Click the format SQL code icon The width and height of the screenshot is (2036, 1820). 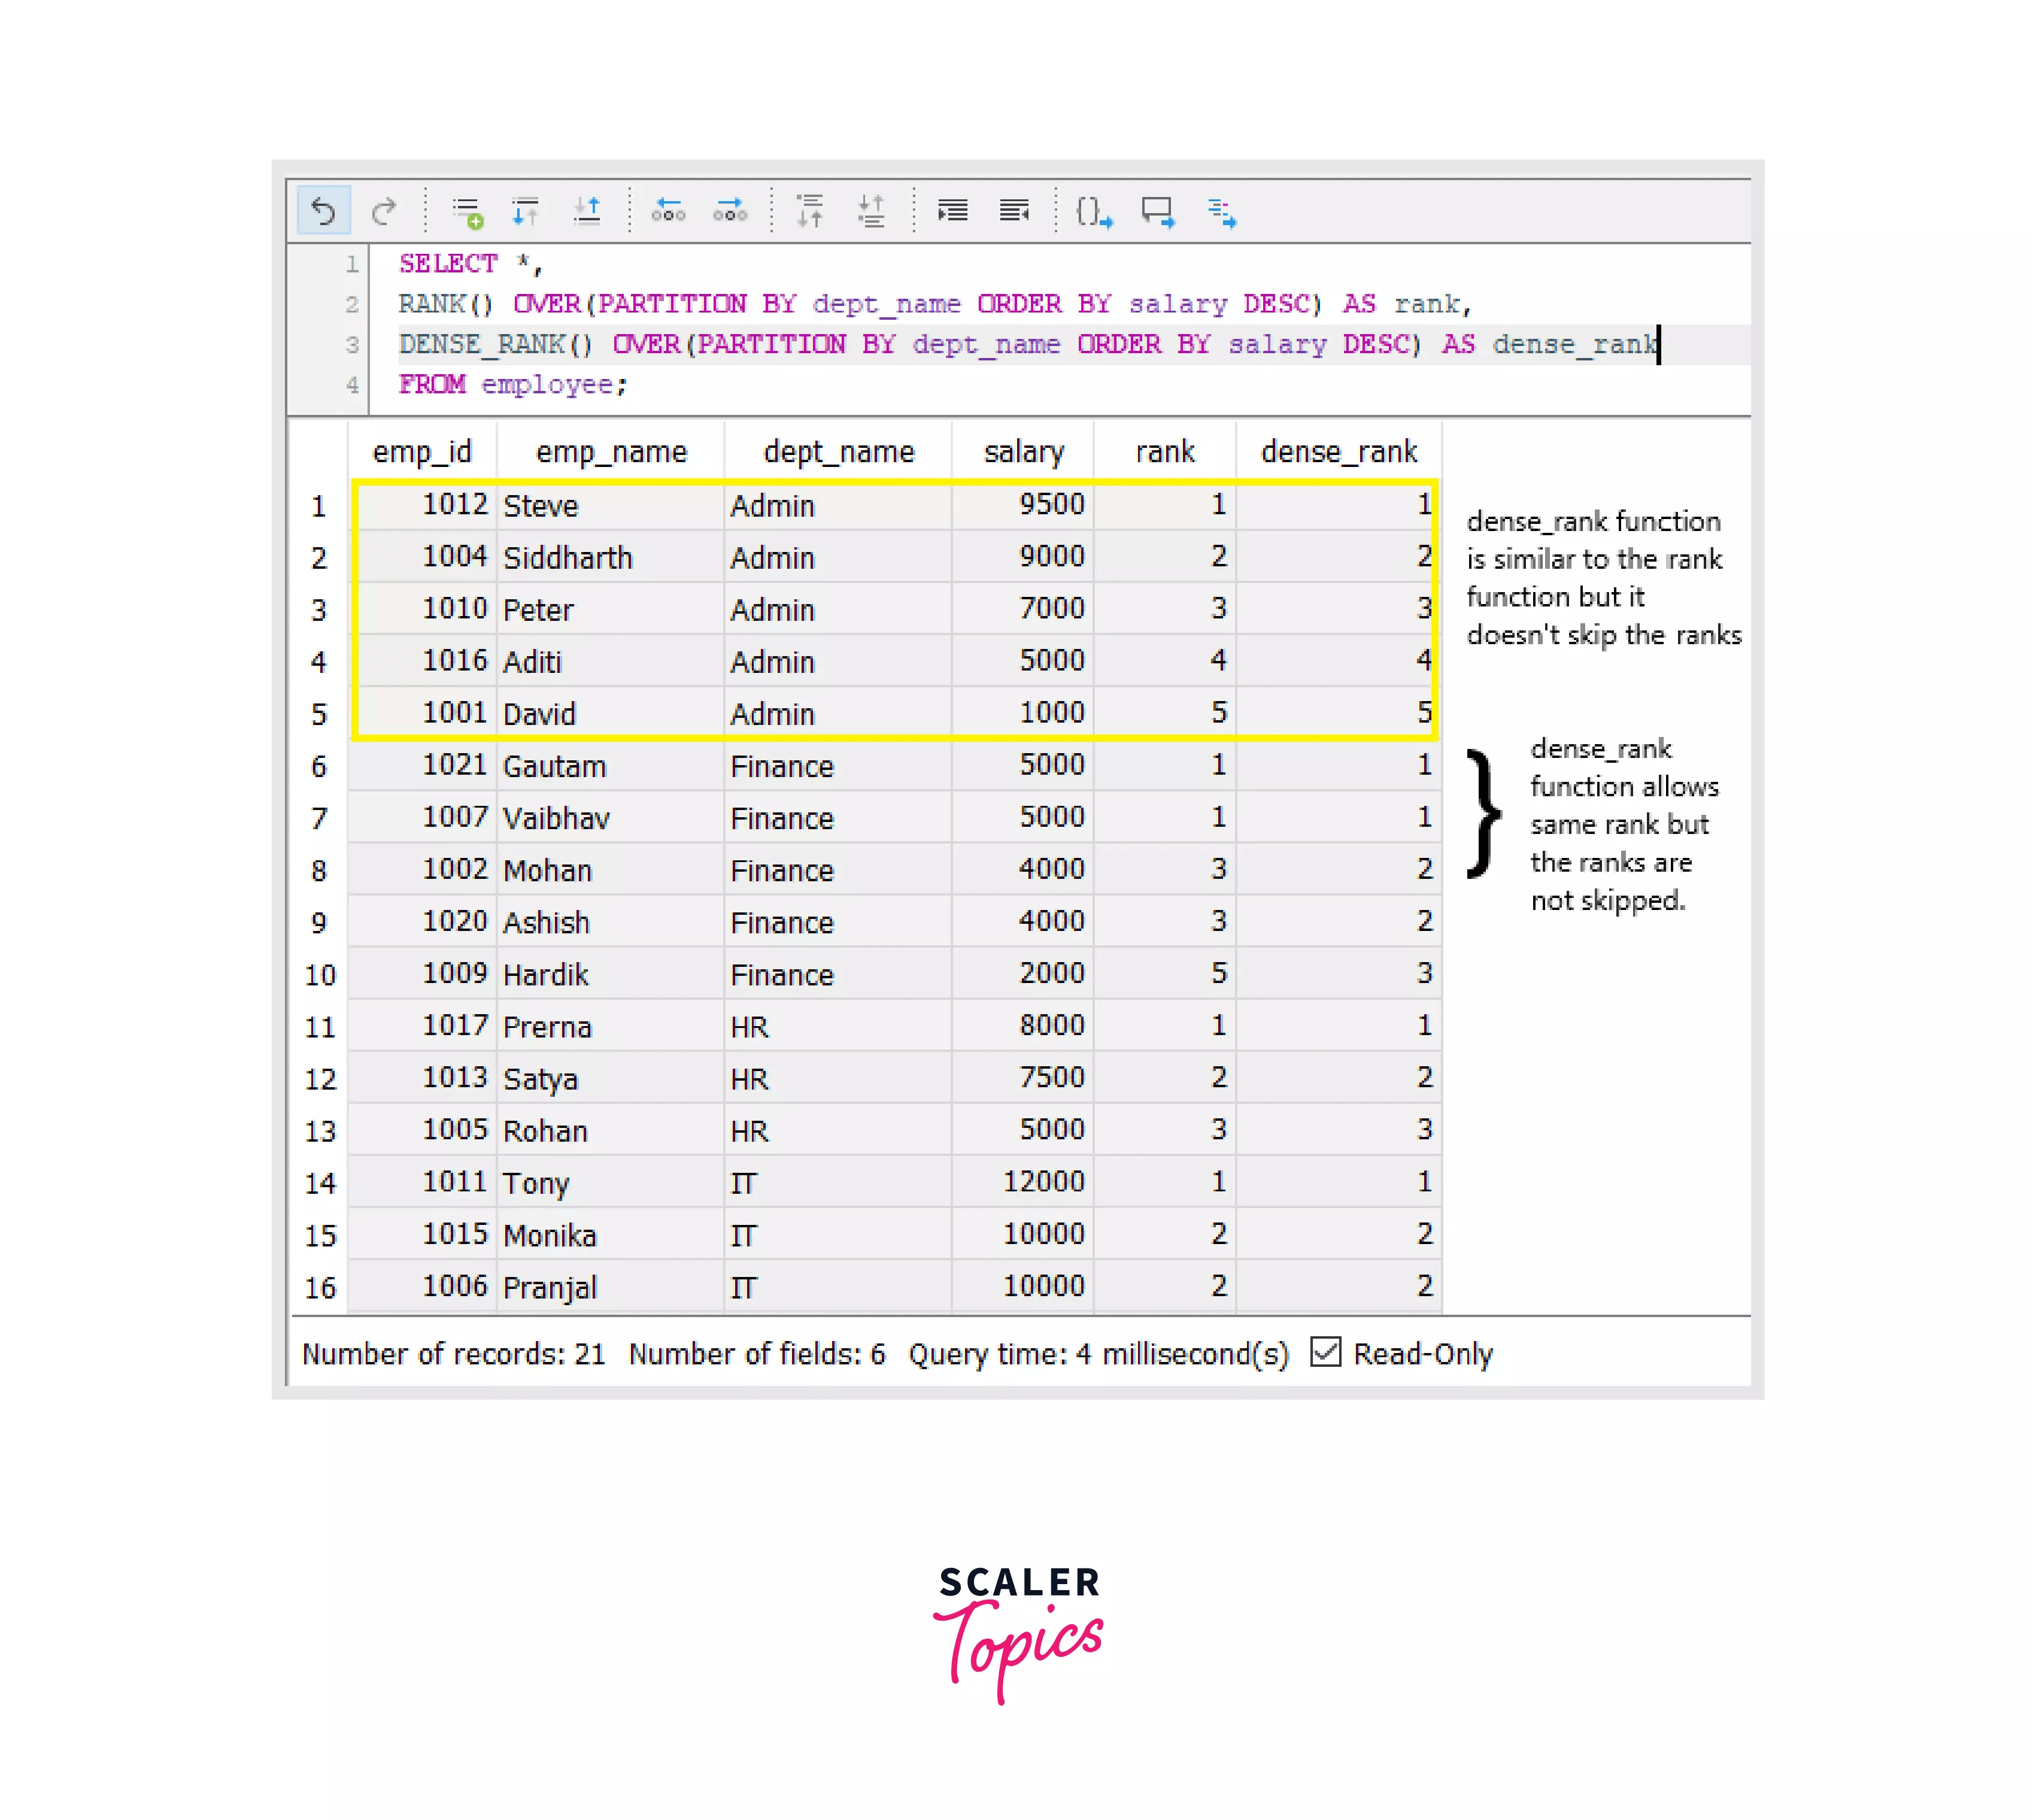click(x=1221, y=212)
